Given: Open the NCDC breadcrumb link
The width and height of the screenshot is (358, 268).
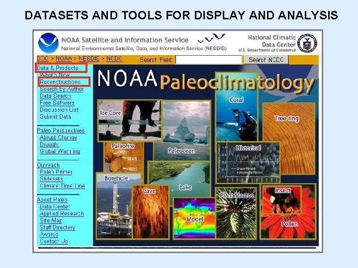Looking at the screenshot, I should pos(114,59).
